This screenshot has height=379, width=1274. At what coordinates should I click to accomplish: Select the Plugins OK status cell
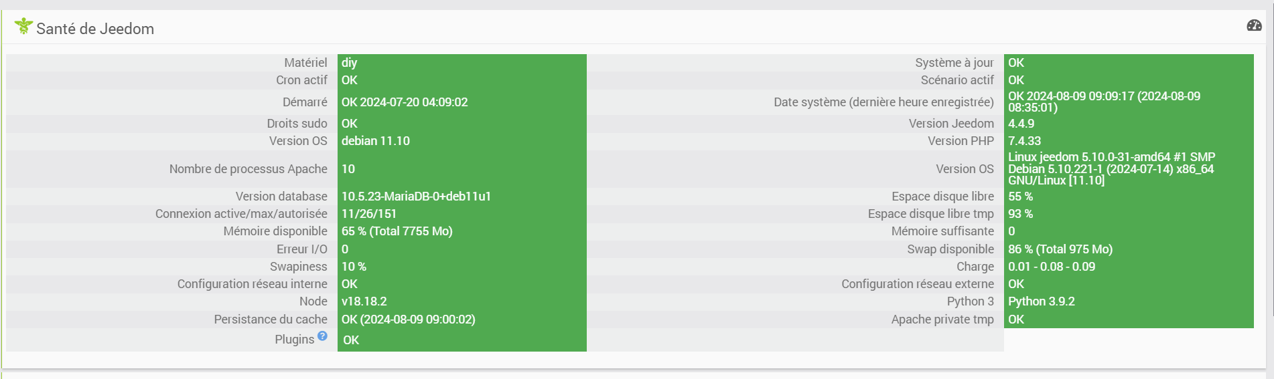(462, 340)
